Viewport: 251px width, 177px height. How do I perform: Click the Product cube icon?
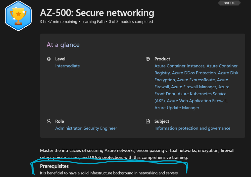[148, 59]
